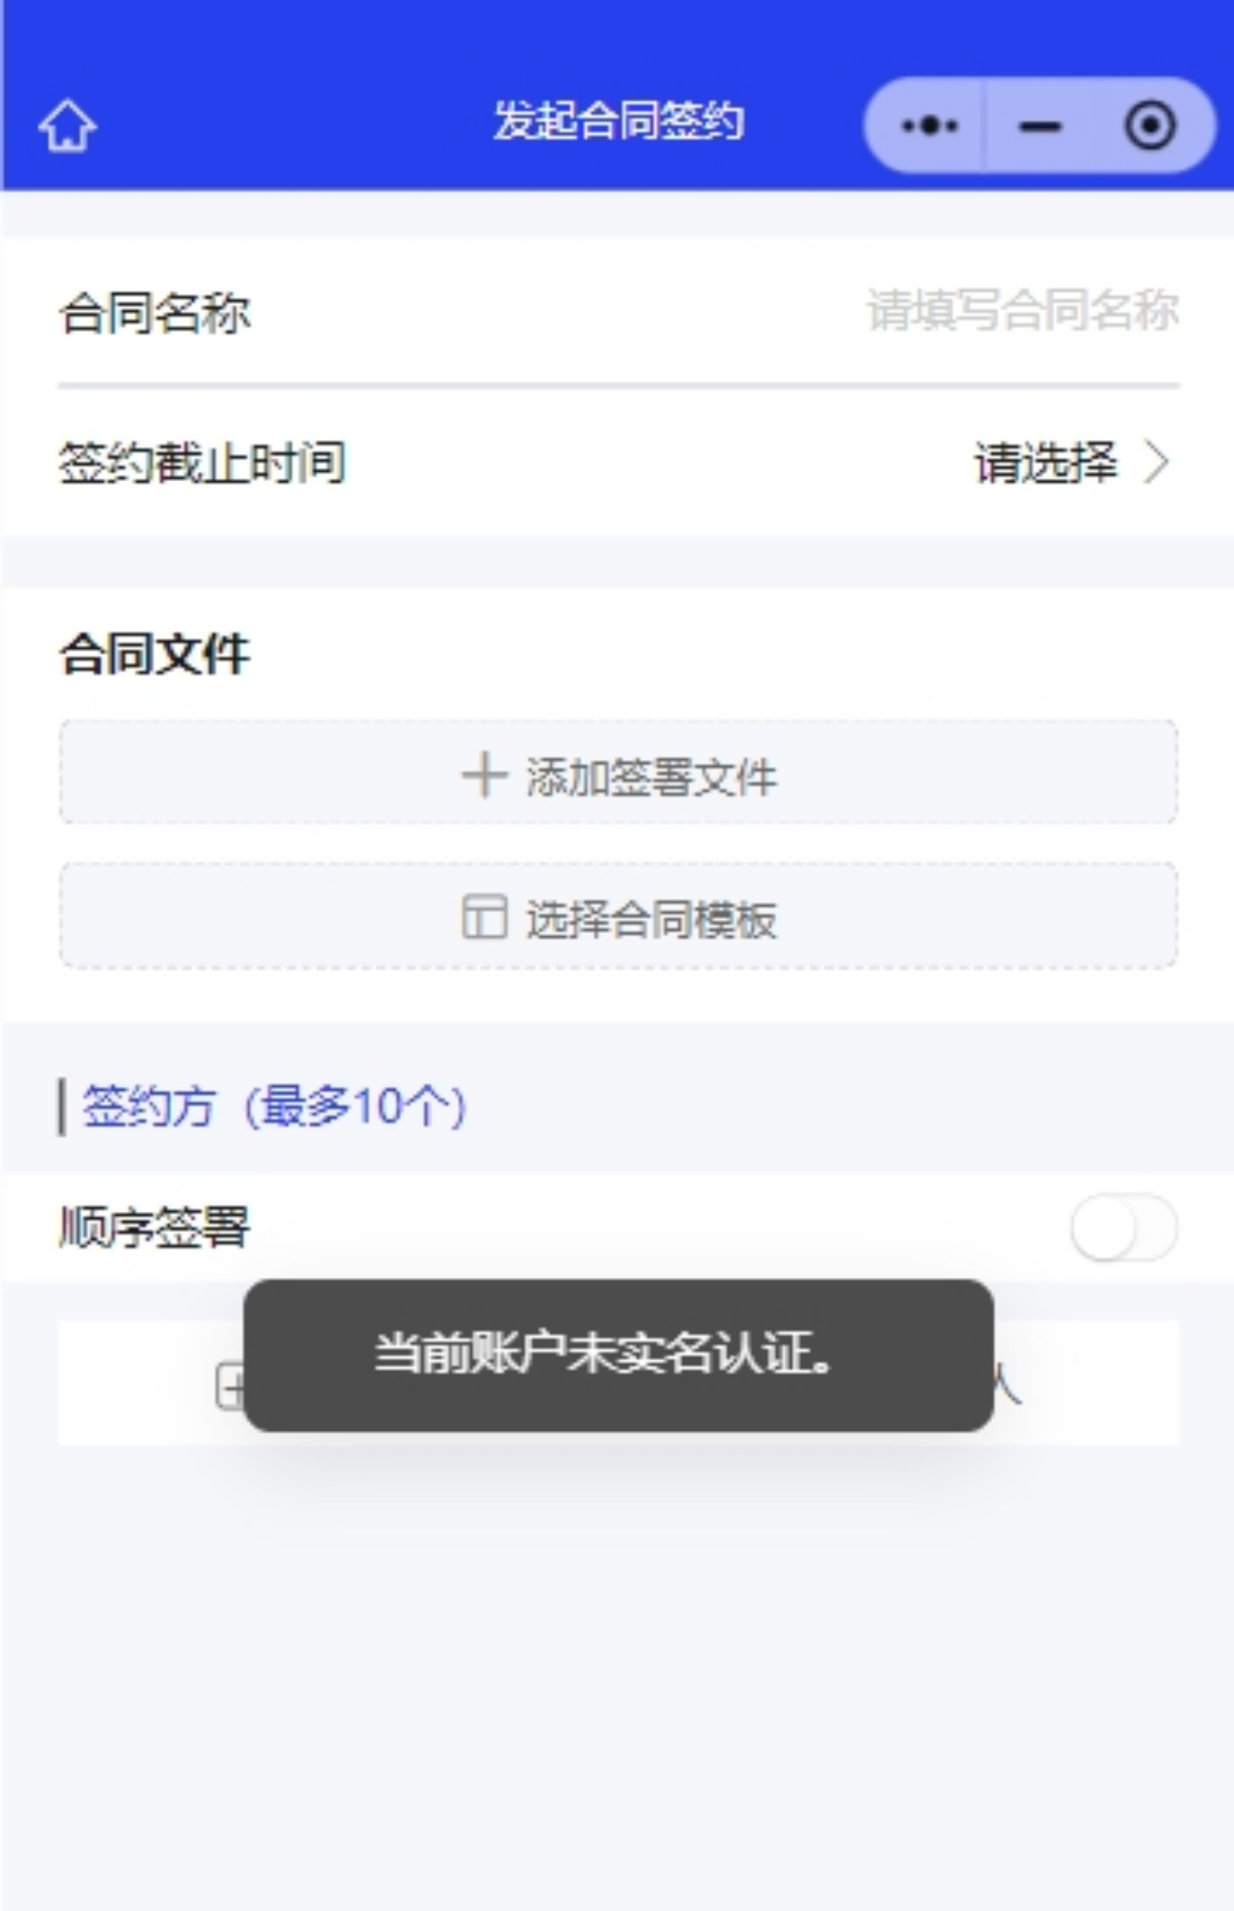
Task: Toggle the 顺序签署 switch
Action: [1124, 1227]
